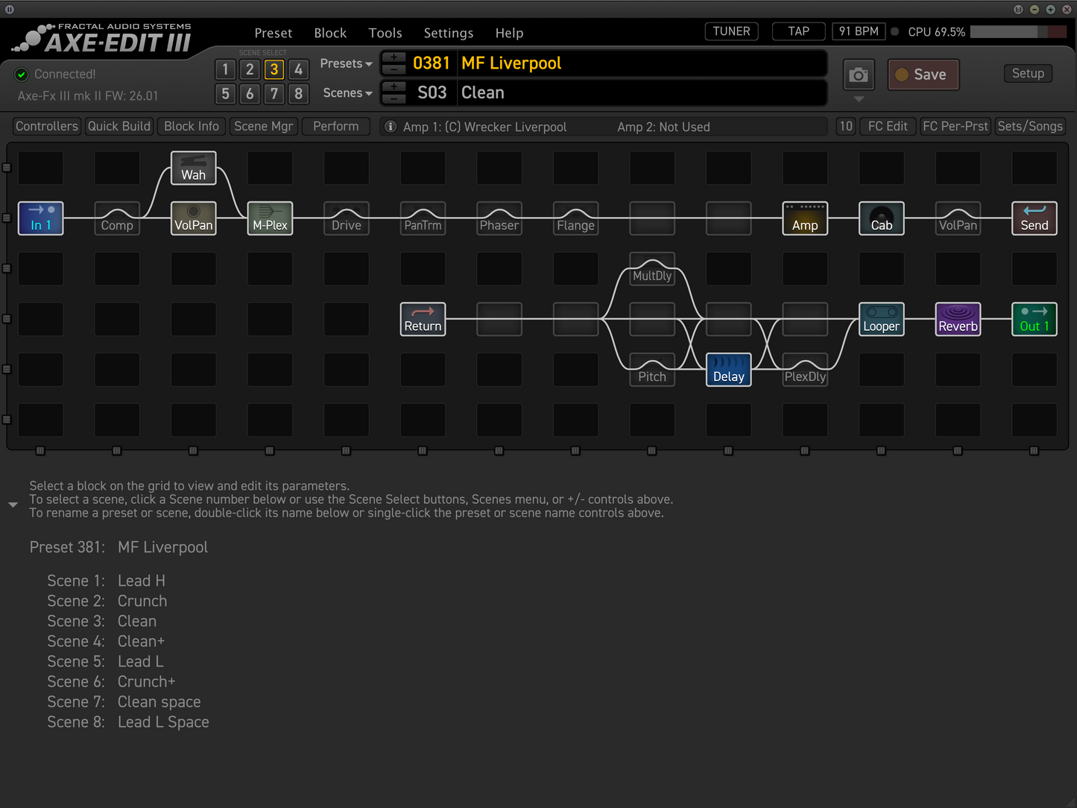
Task: Click the snapshot camera icon
Action: [858, 75]
